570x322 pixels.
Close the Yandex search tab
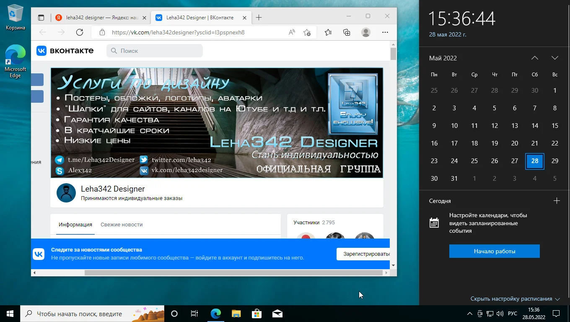(145, 18)
